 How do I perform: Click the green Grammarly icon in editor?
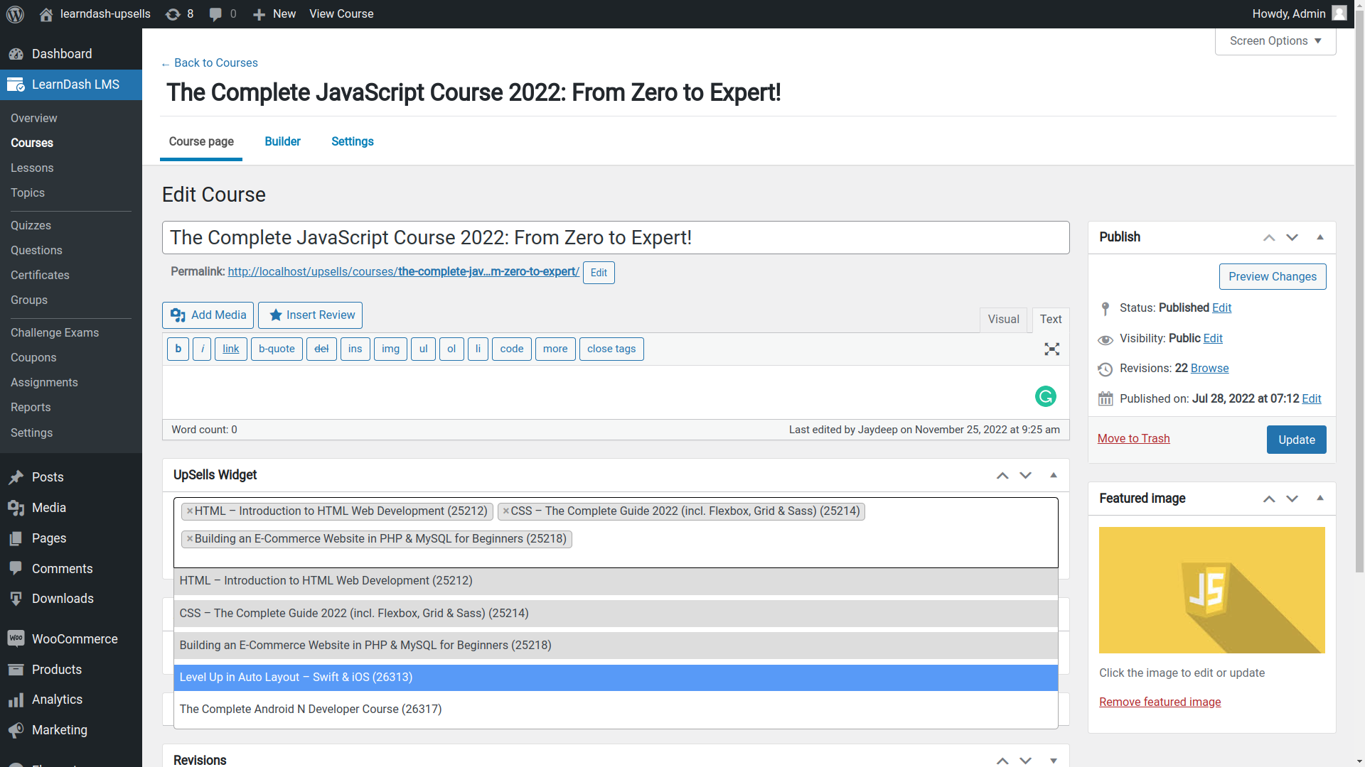coord(1046,396)
